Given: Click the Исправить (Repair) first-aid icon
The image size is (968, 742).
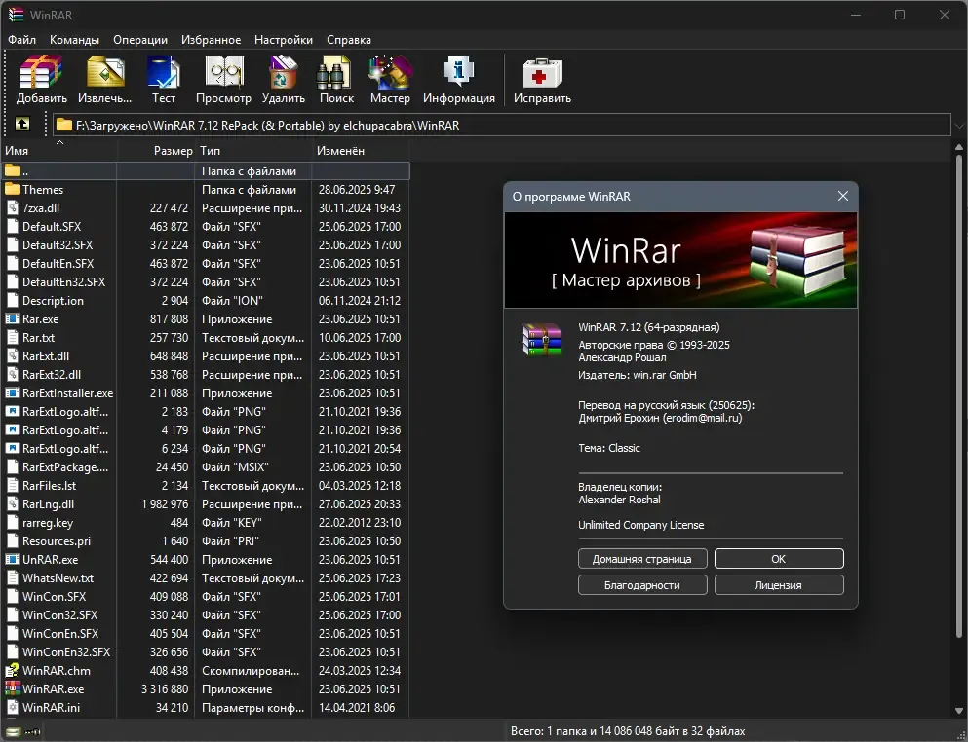Looking at the screenshot, I should (542, 79).
